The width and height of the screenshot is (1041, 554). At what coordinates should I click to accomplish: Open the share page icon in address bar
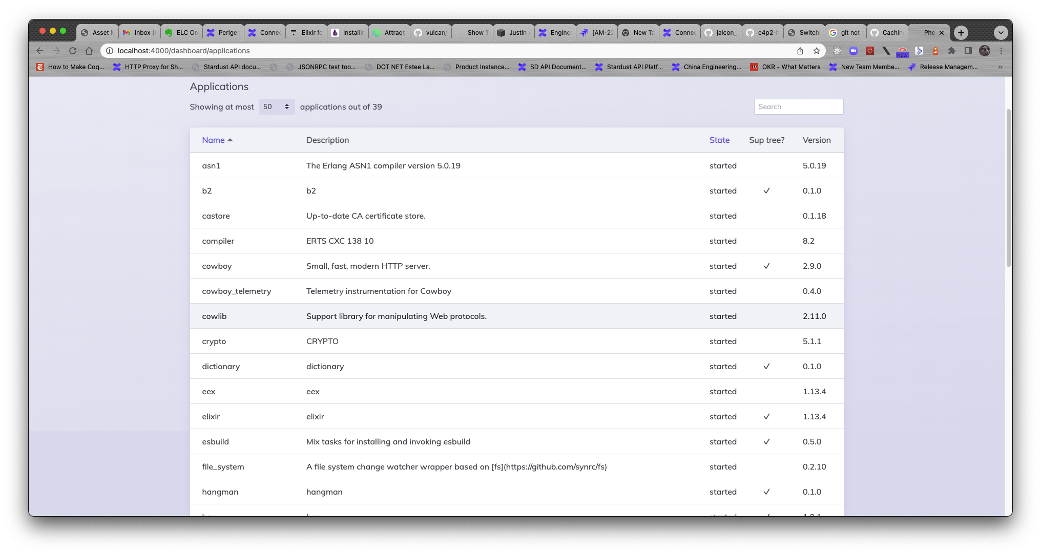800,51
